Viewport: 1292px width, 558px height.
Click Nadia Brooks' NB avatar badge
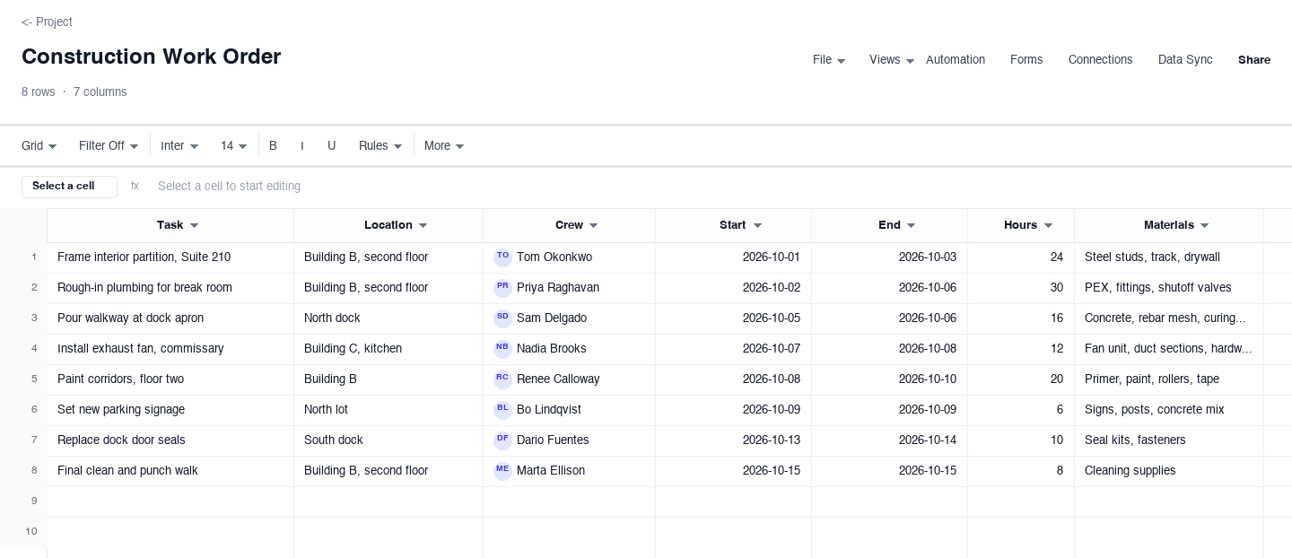tap(502, 349)
